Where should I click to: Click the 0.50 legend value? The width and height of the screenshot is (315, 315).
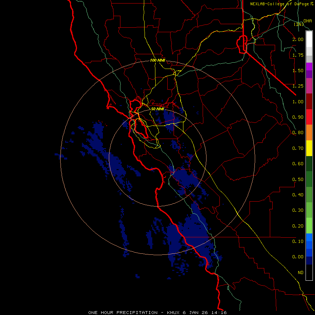(x=298, y=180)
